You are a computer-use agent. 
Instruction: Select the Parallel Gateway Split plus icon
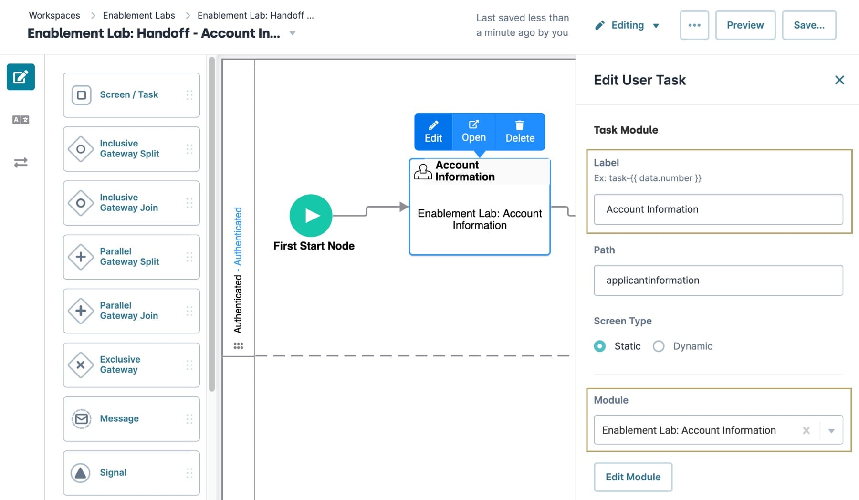pyautogui.click(x=81, y=257)
